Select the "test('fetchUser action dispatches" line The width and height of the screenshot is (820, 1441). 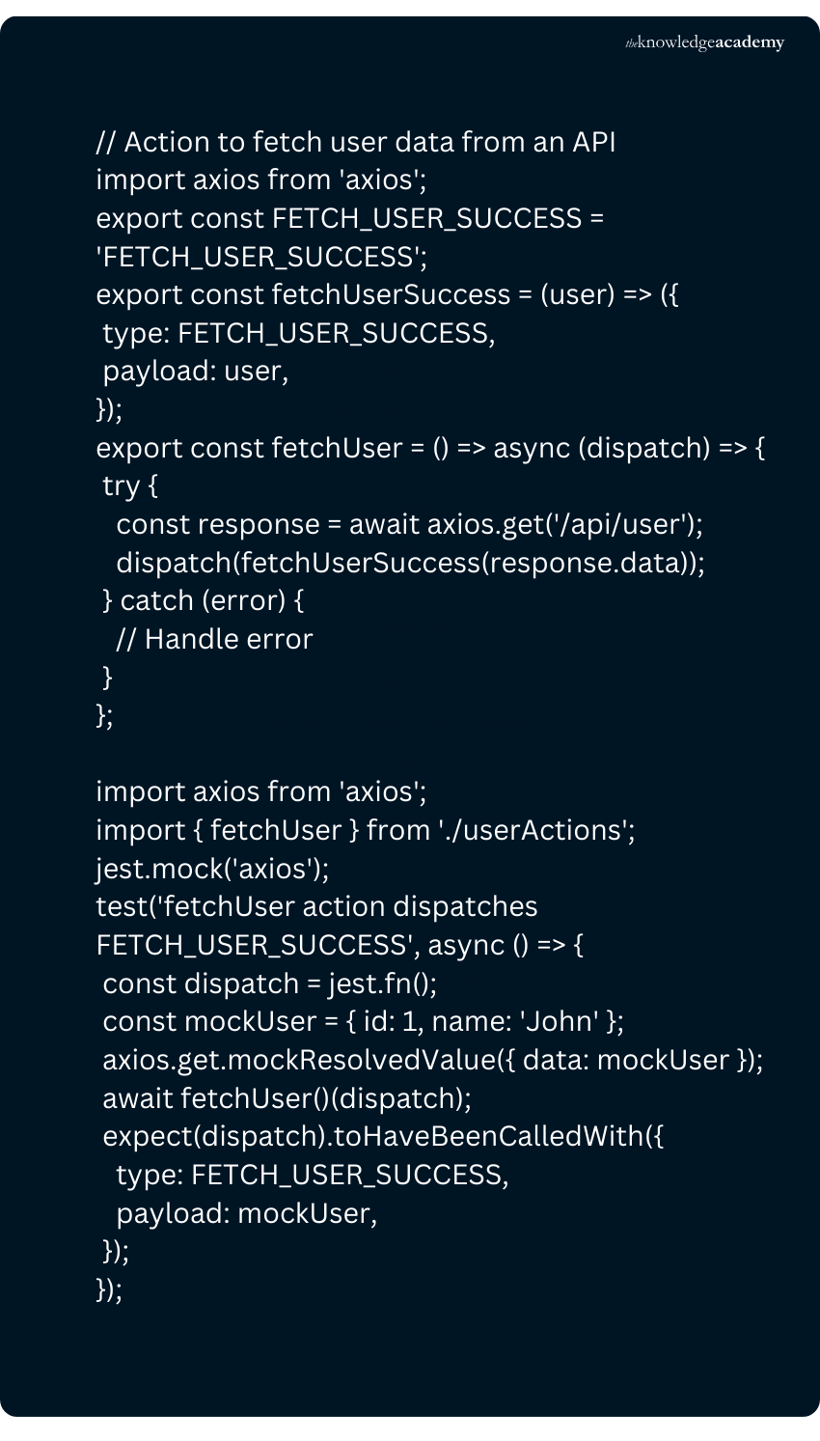(x=316, y=906)
